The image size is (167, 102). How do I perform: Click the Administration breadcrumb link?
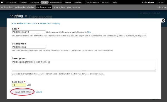(x=24, y=23)
